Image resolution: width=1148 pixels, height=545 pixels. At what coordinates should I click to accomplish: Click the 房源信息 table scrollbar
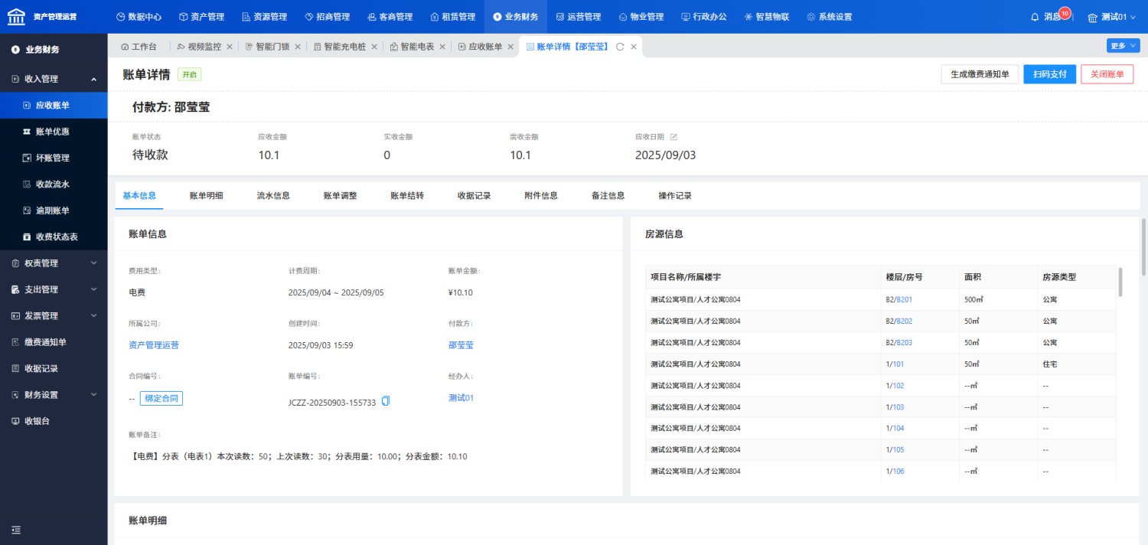pos(1120,282)
